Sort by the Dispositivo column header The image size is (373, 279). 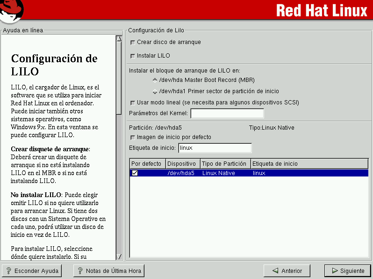(x=183, y=164)
